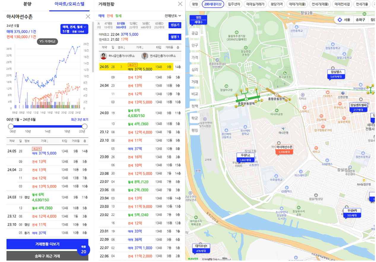
Task: Toggle the 200세대이상 map filter chip
Action: click(x=213, y=4)
